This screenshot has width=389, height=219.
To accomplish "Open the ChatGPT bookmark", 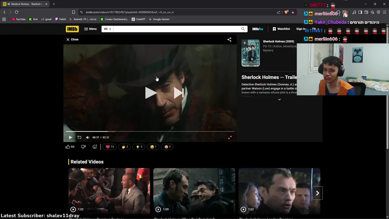I will point(138,19).
